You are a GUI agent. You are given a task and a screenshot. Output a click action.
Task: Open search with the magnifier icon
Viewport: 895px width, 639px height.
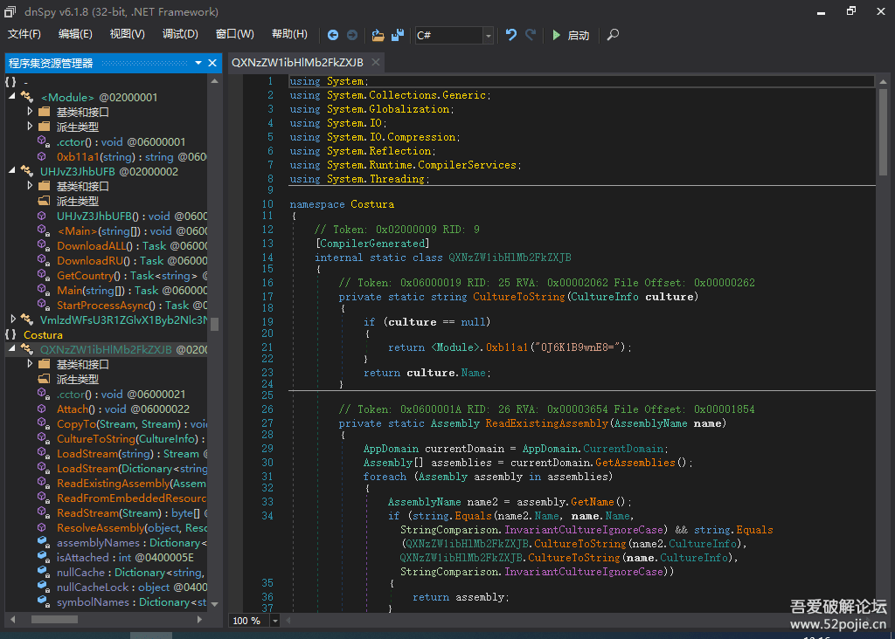tap(613, 35)
